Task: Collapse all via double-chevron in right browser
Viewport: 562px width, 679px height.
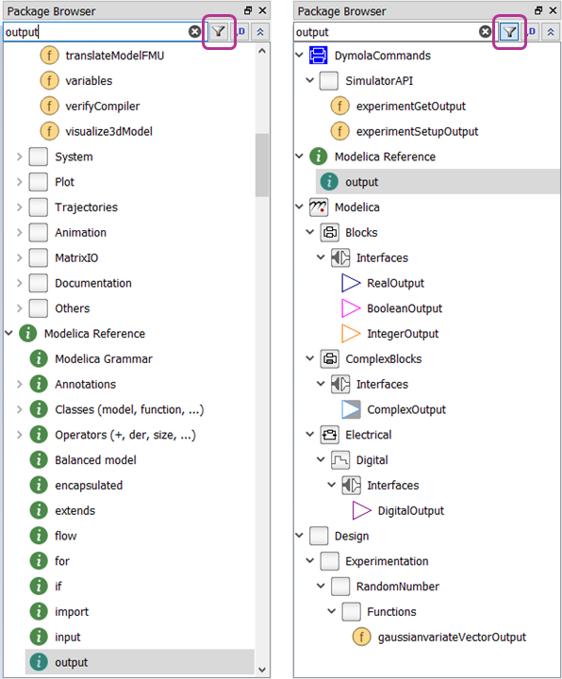Action: point(551,32)
